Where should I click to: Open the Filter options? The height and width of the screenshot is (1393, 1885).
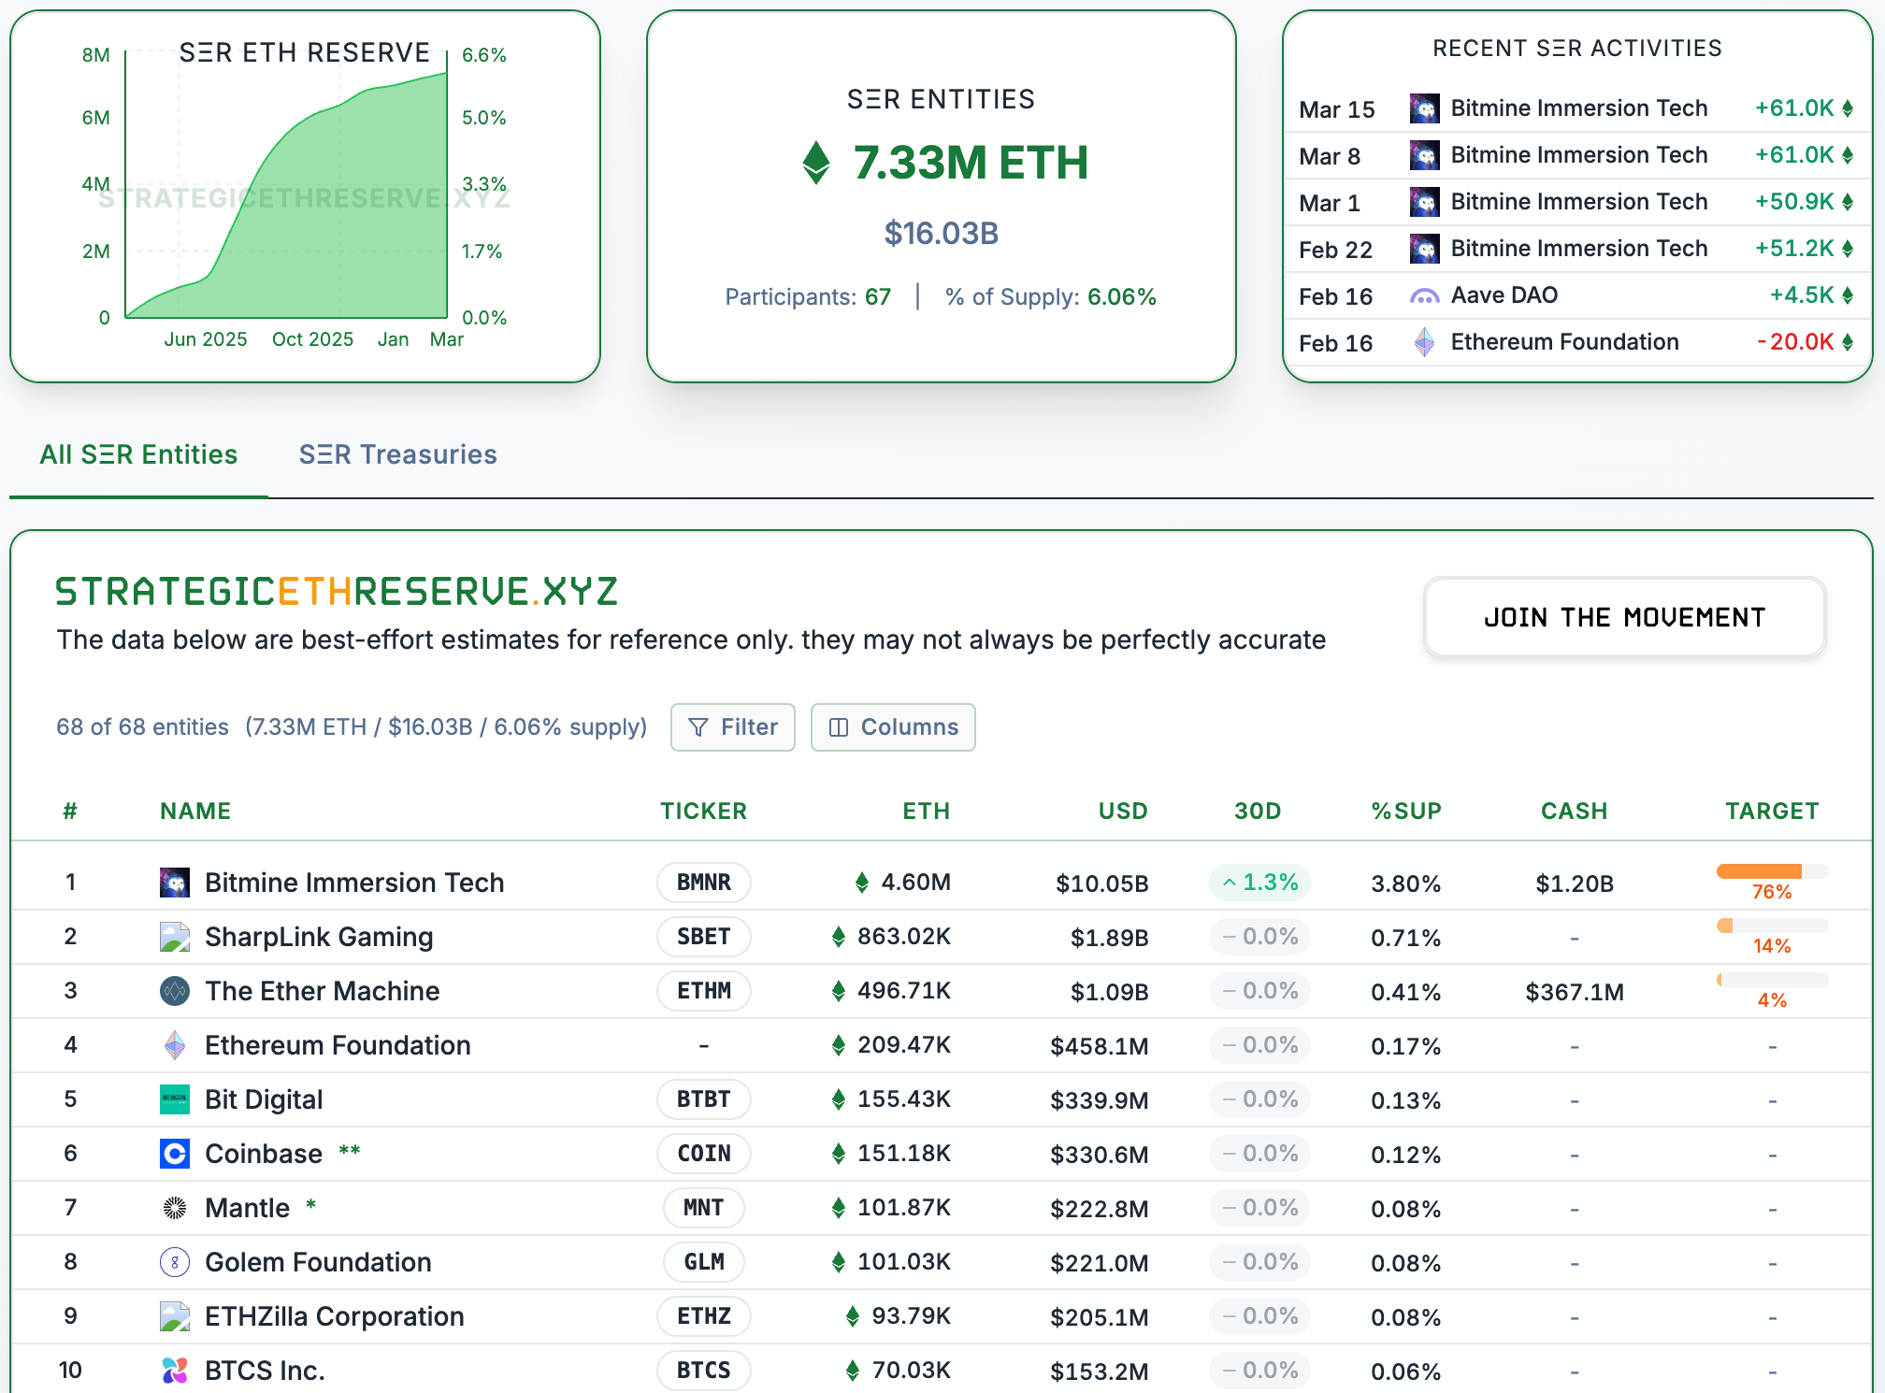[732, 727]
